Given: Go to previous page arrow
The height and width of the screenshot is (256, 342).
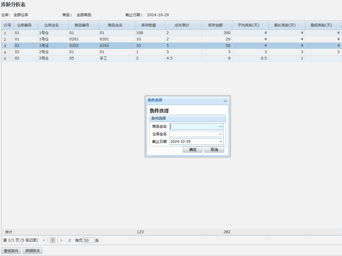Looking at the screenshot, I should [x=44, y=240].
